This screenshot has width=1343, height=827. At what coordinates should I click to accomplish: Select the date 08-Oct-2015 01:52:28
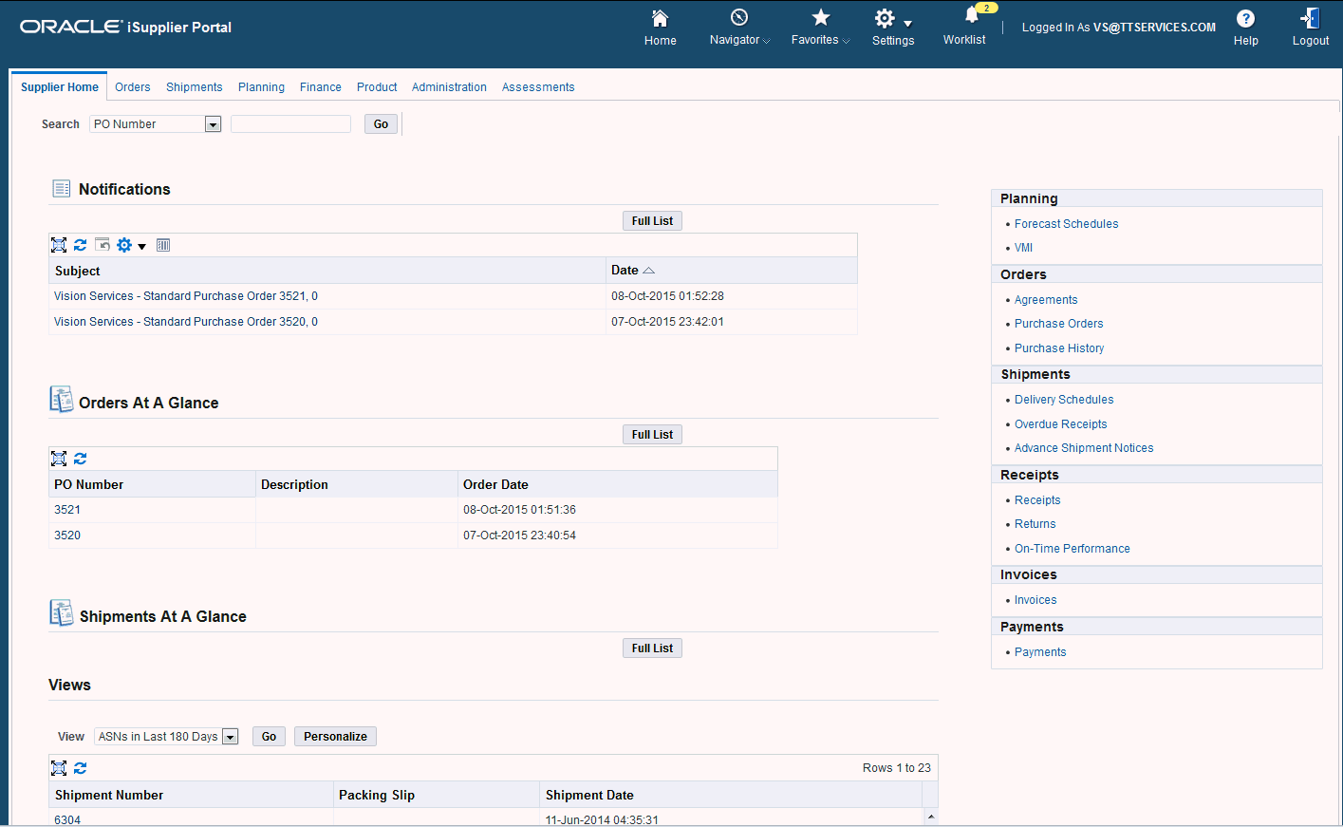667,296
